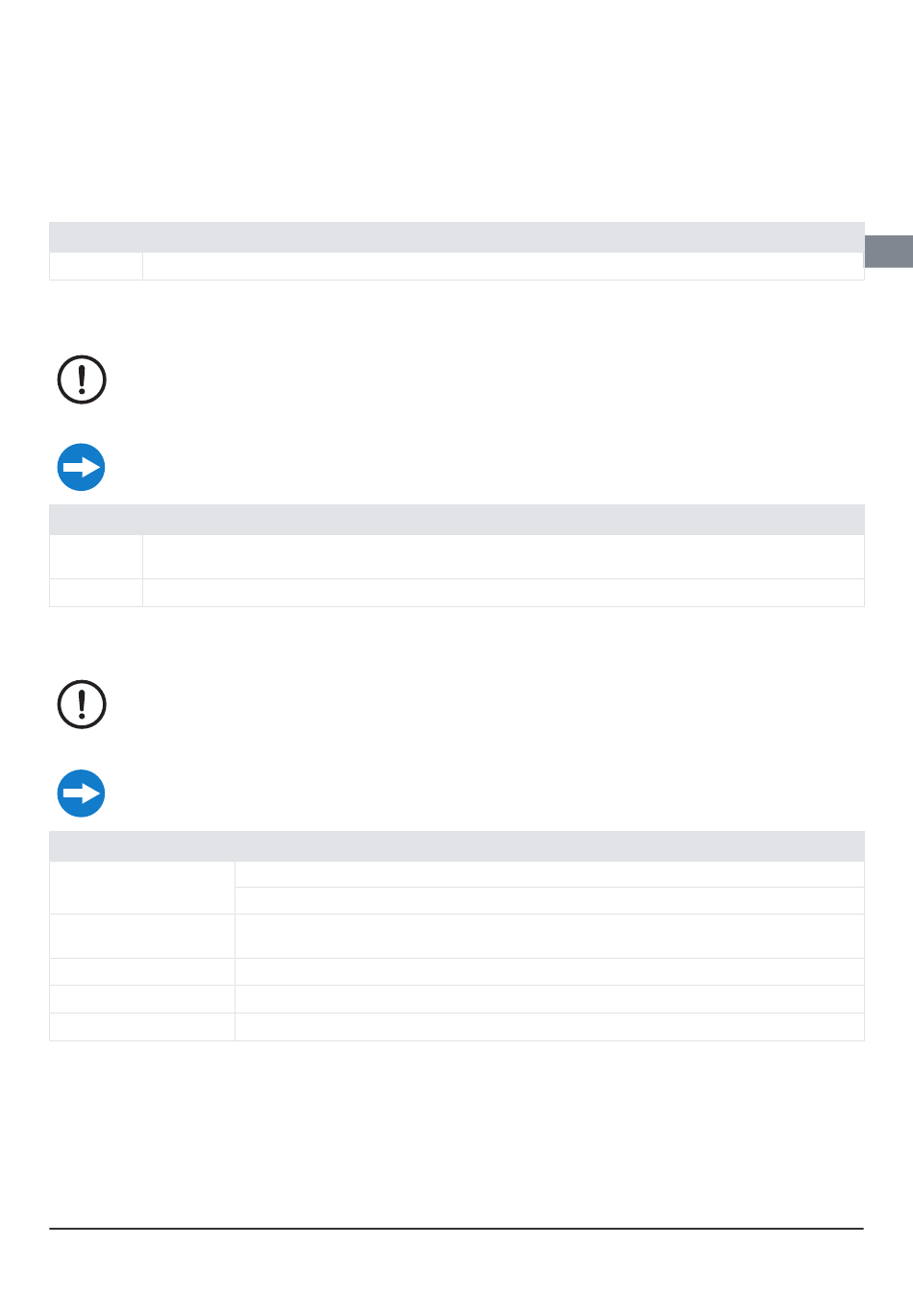
Task: Select the first table's narrow left cell
Action: (96, 266)
